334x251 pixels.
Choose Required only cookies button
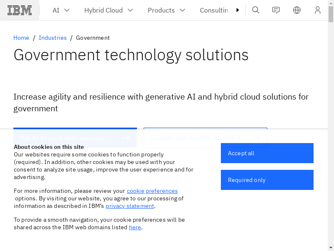click(x=267, y=180)
